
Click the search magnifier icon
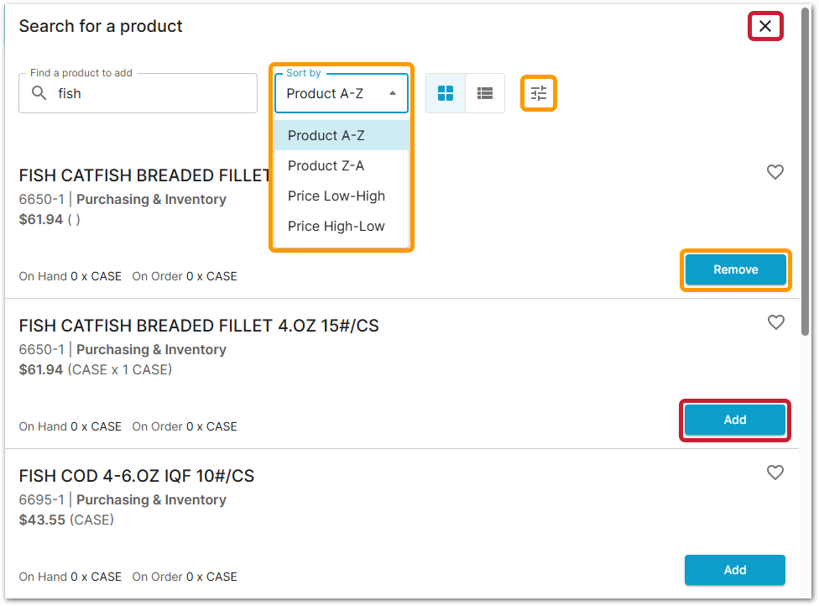(39, 93)
